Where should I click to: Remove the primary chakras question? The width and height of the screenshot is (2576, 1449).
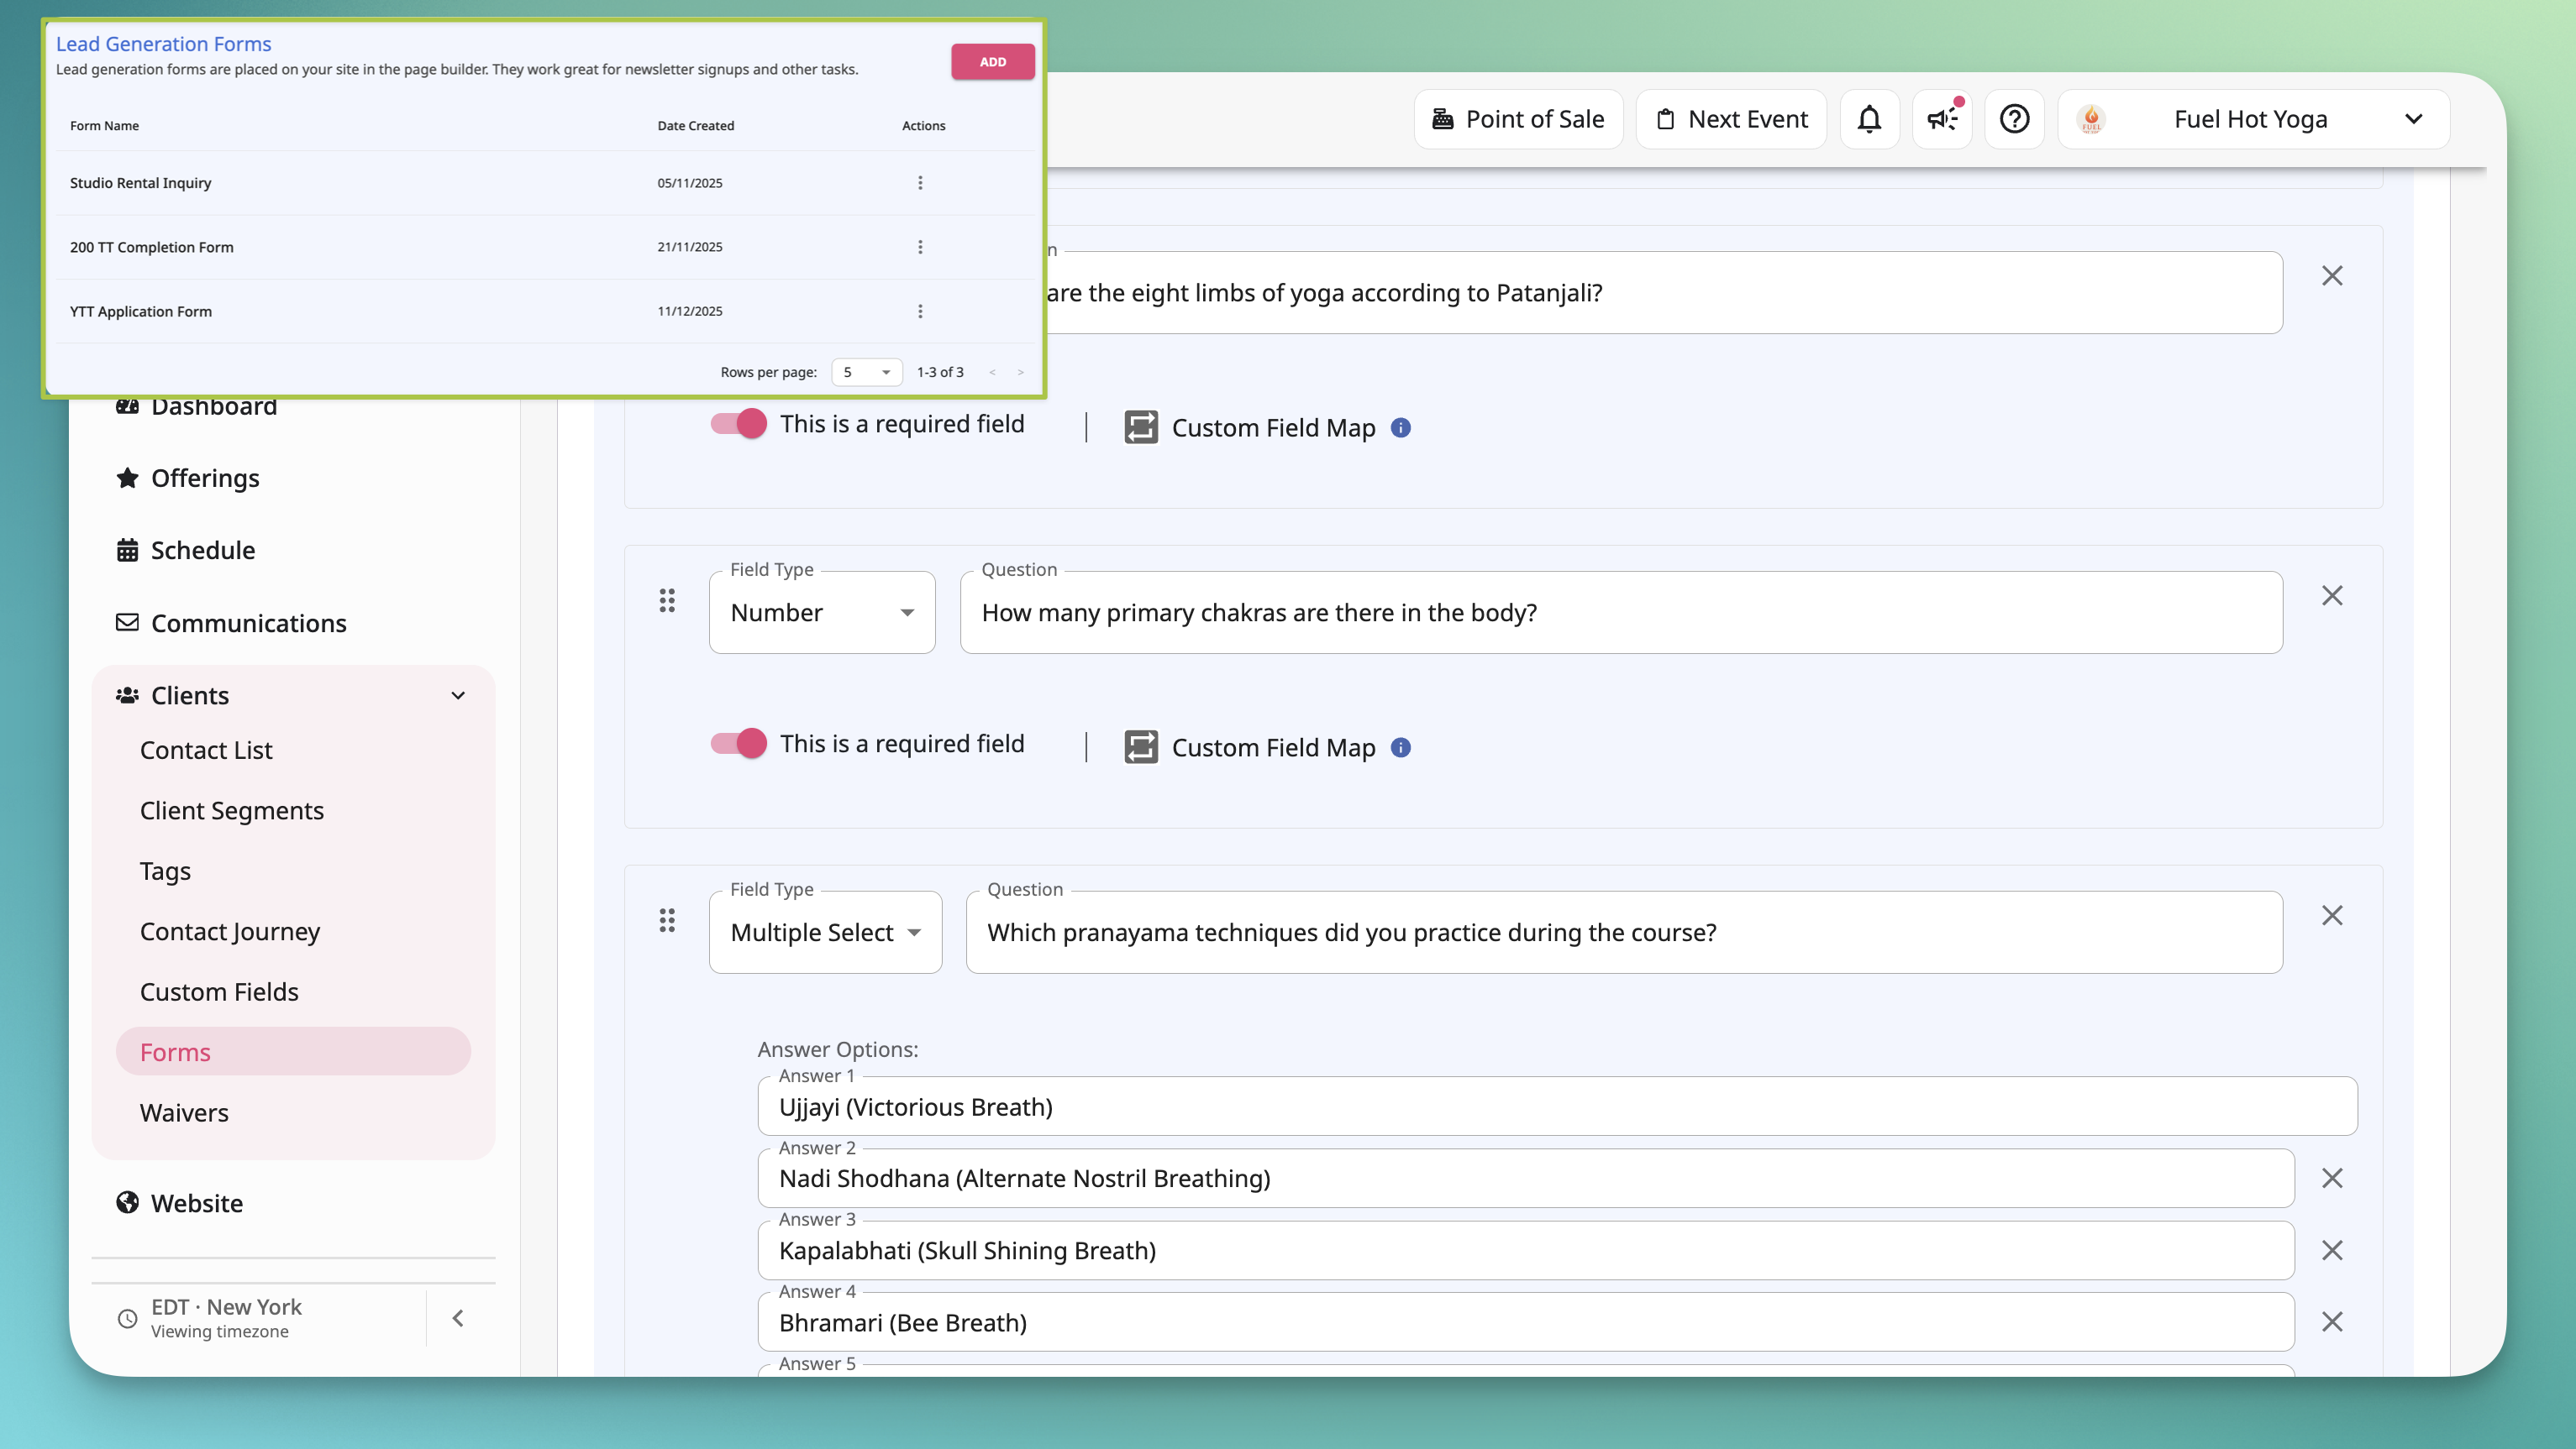click(x=2332, y=595)
